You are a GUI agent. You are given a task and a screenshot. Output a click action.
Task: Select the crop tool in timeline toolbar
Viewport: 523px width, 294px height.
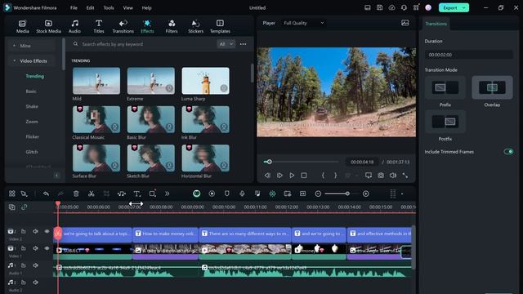click(106, 194)
